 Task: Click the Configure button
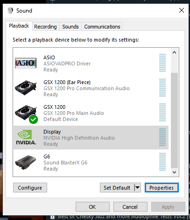click(x=30, y=188)
